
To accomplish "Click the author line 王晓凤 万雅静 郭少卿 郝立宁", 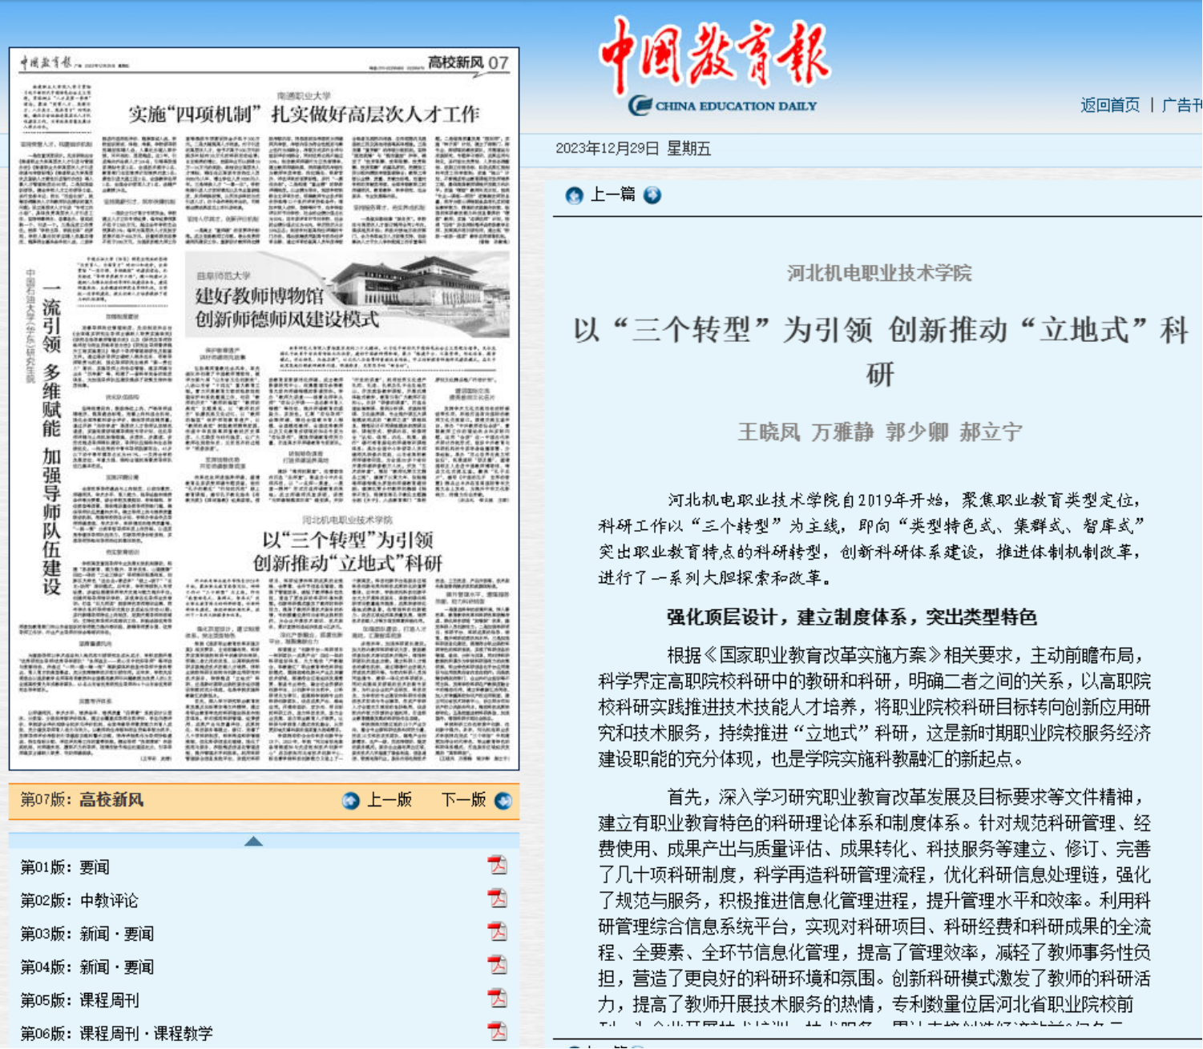I will point(880,432).
